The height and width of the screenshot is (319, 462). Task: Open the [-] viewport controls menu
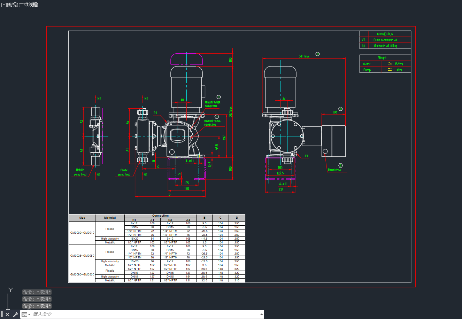[x=4, y=5]
